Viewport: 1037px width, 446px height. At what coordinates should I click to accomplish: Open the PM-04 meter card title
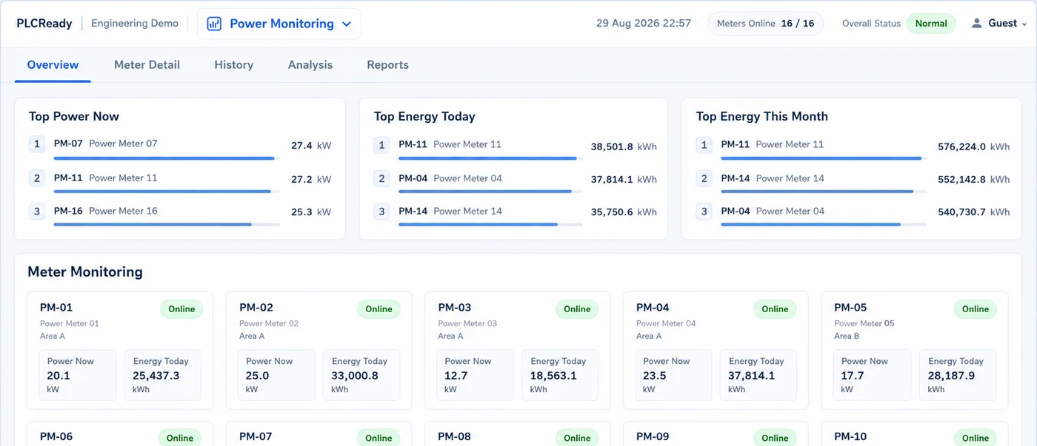coord(653,308)
